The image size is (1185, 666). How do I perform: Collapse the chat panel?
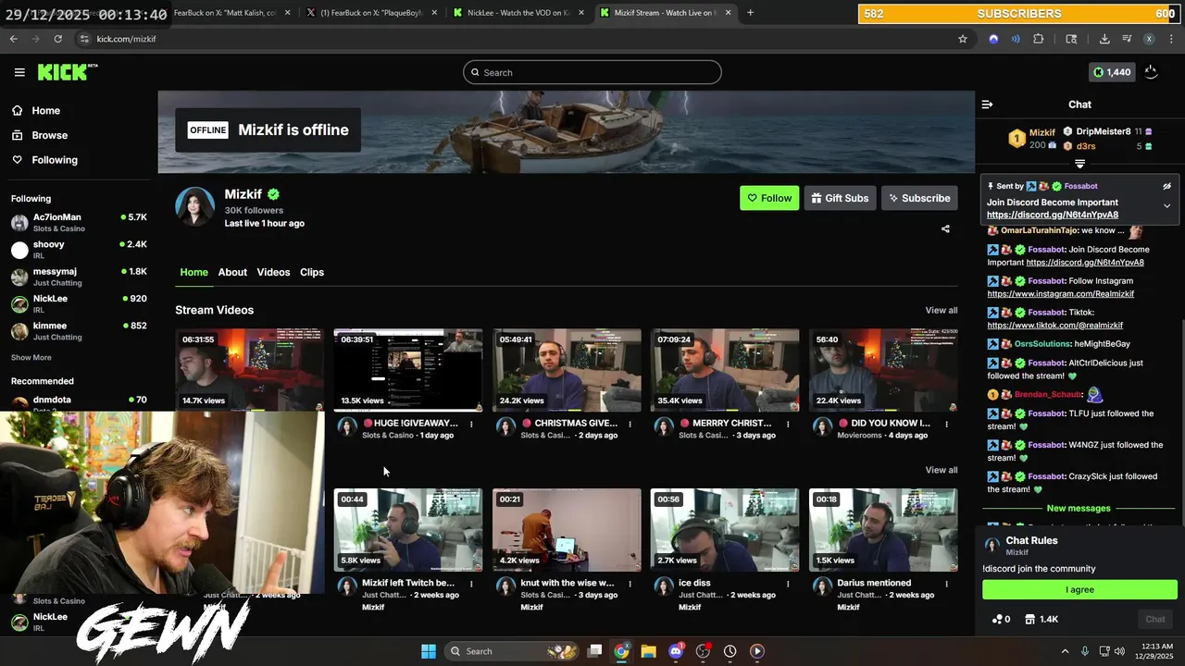987,105
